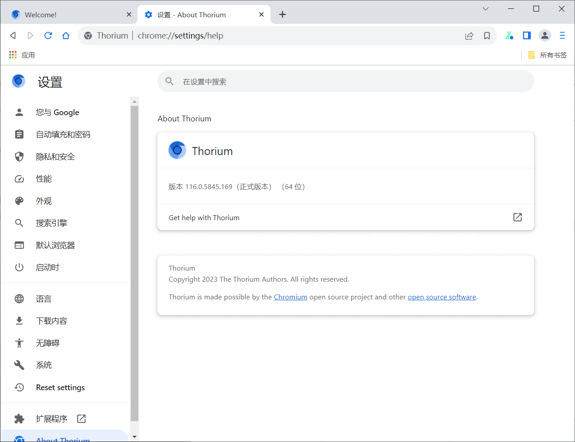Focus the 在设置中搜索 search field
The height and width of the screenshot is (442, 575).
click(x=346, y=81)
